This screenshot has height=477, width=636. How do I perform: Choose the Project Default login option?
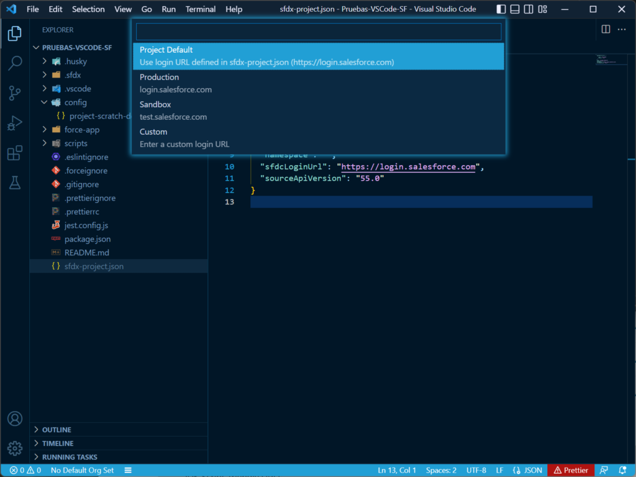(x=319, y=56)
